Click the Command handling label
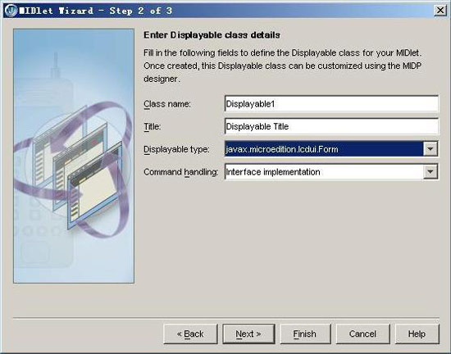The height and width of the screenshot is (354, 451). pos(181,172)
